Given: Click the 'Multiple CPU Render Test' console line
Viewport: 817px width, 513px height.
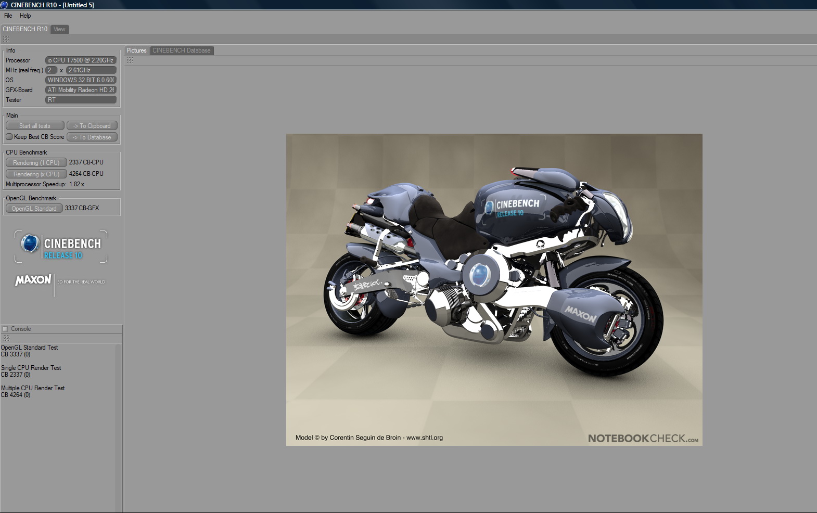Looking at the screenshot, I should pos(33,388).
